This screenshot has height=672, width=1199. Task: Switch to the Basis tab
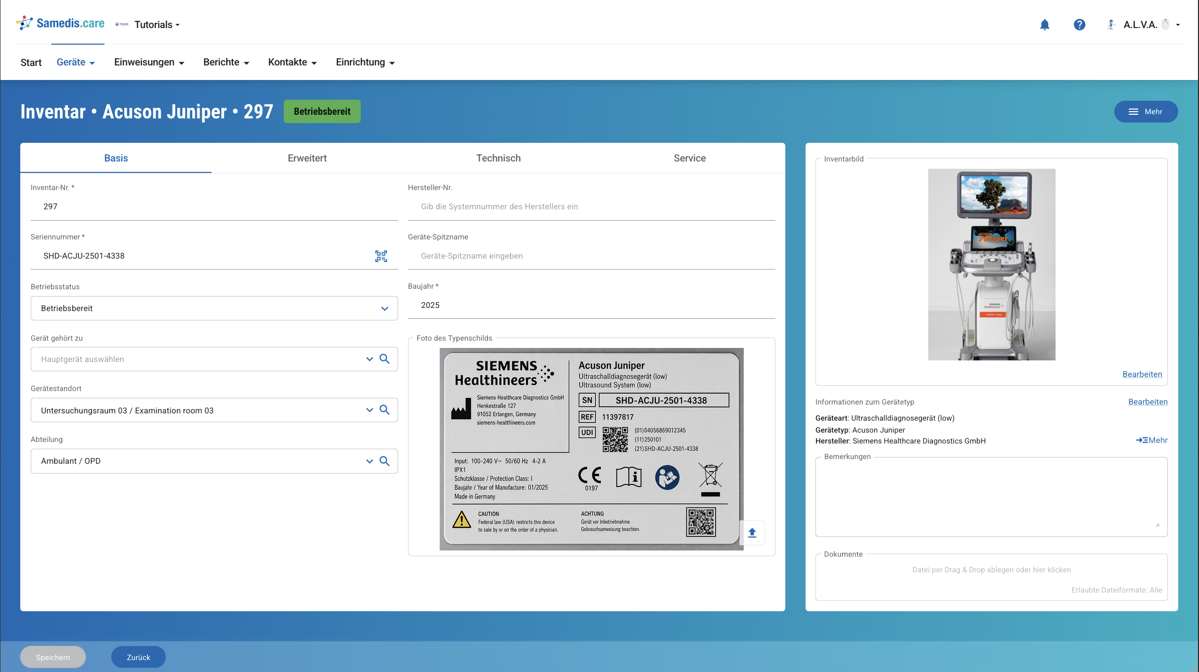[116, 158]
